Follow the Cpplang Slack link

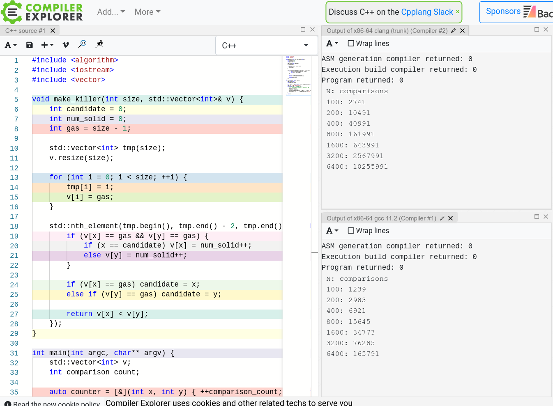[x=427, y=12]
